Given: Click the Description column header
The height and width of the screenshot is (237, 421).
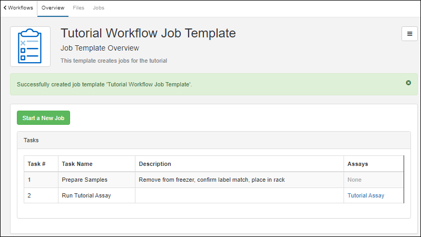Looking at the screenshot, I should coord(155,164).
